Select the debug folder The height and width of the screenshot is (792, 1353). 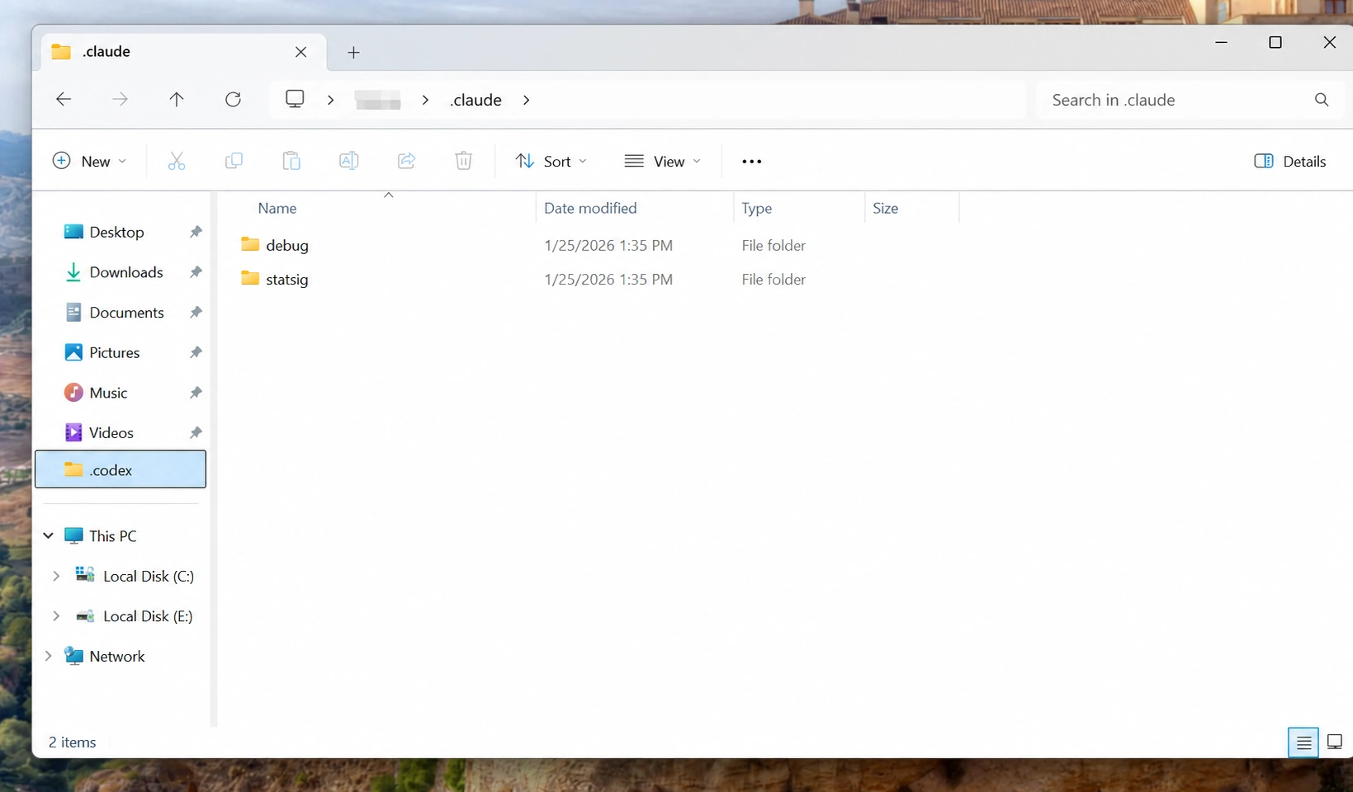point(287,245)
